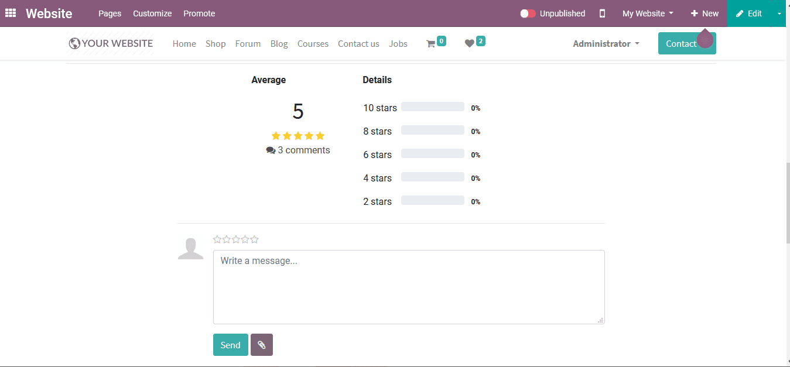Open the Pages menu
The height and width of the screenshot is (367, 790).
pyautogui.click(x=110, y=13)
